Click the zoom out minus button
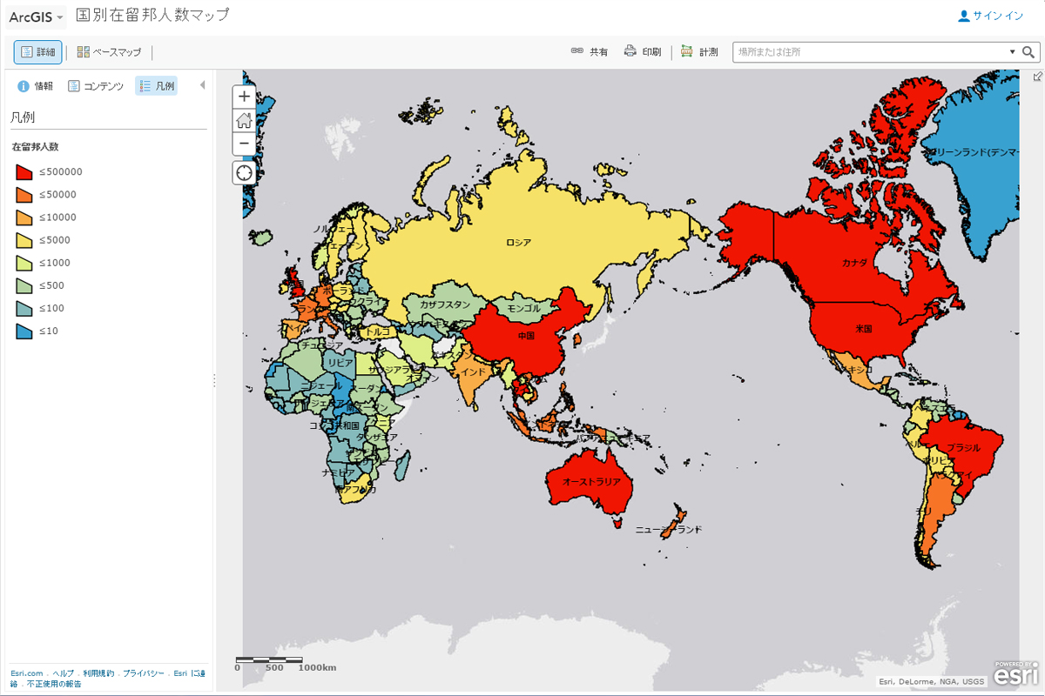1045x696 pixels. 244,144
